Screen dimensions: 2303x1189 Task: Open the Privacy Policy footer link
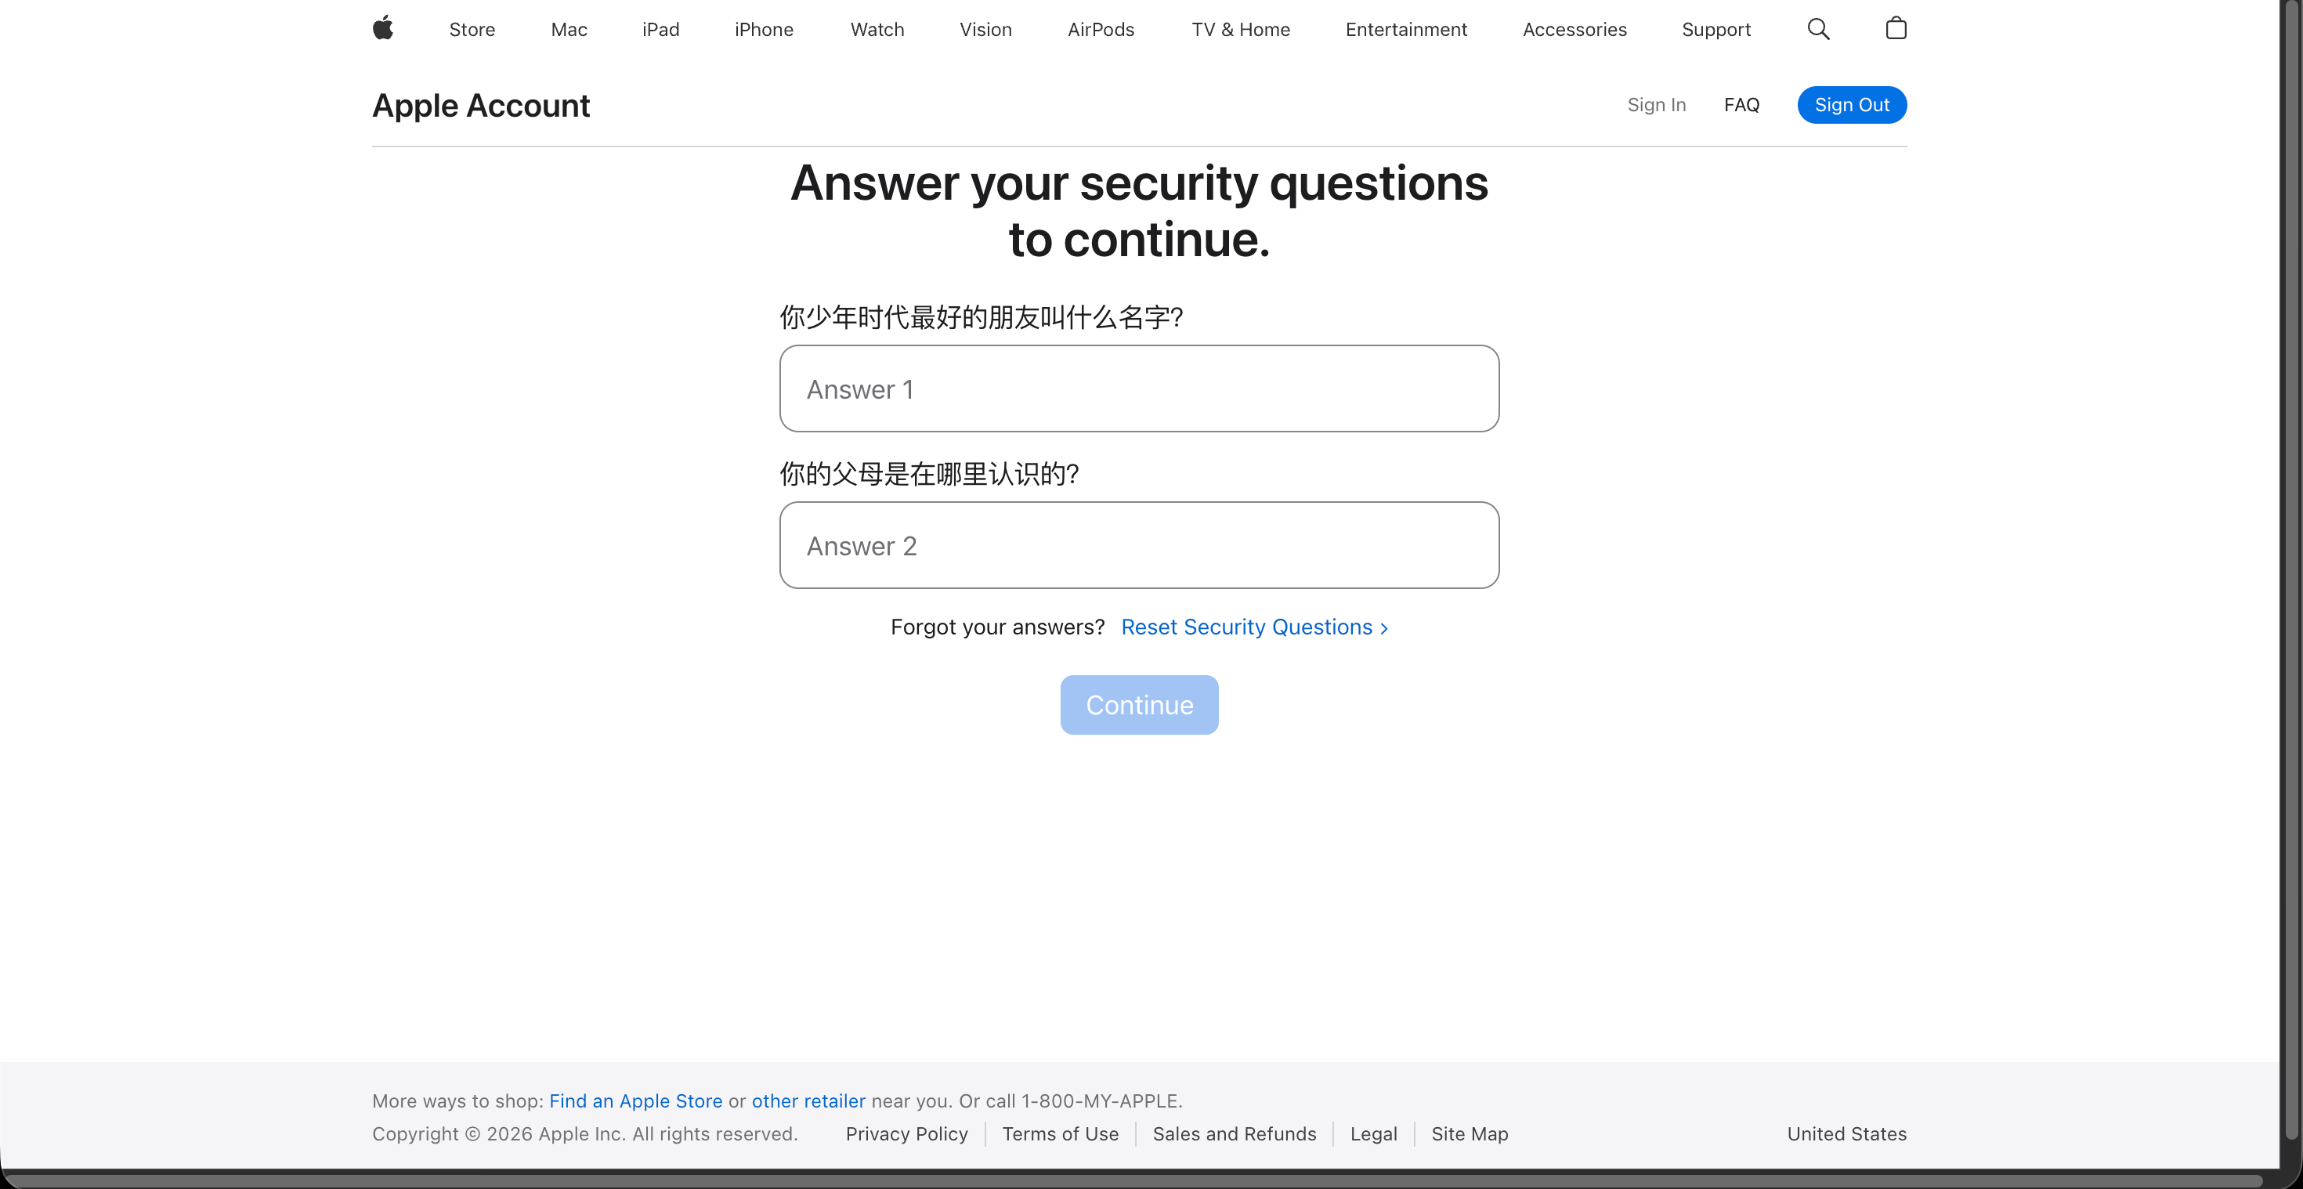906,1133
